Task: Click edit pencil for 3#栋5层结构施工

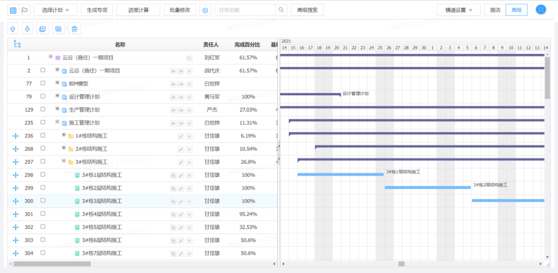Action: (181, 228)
